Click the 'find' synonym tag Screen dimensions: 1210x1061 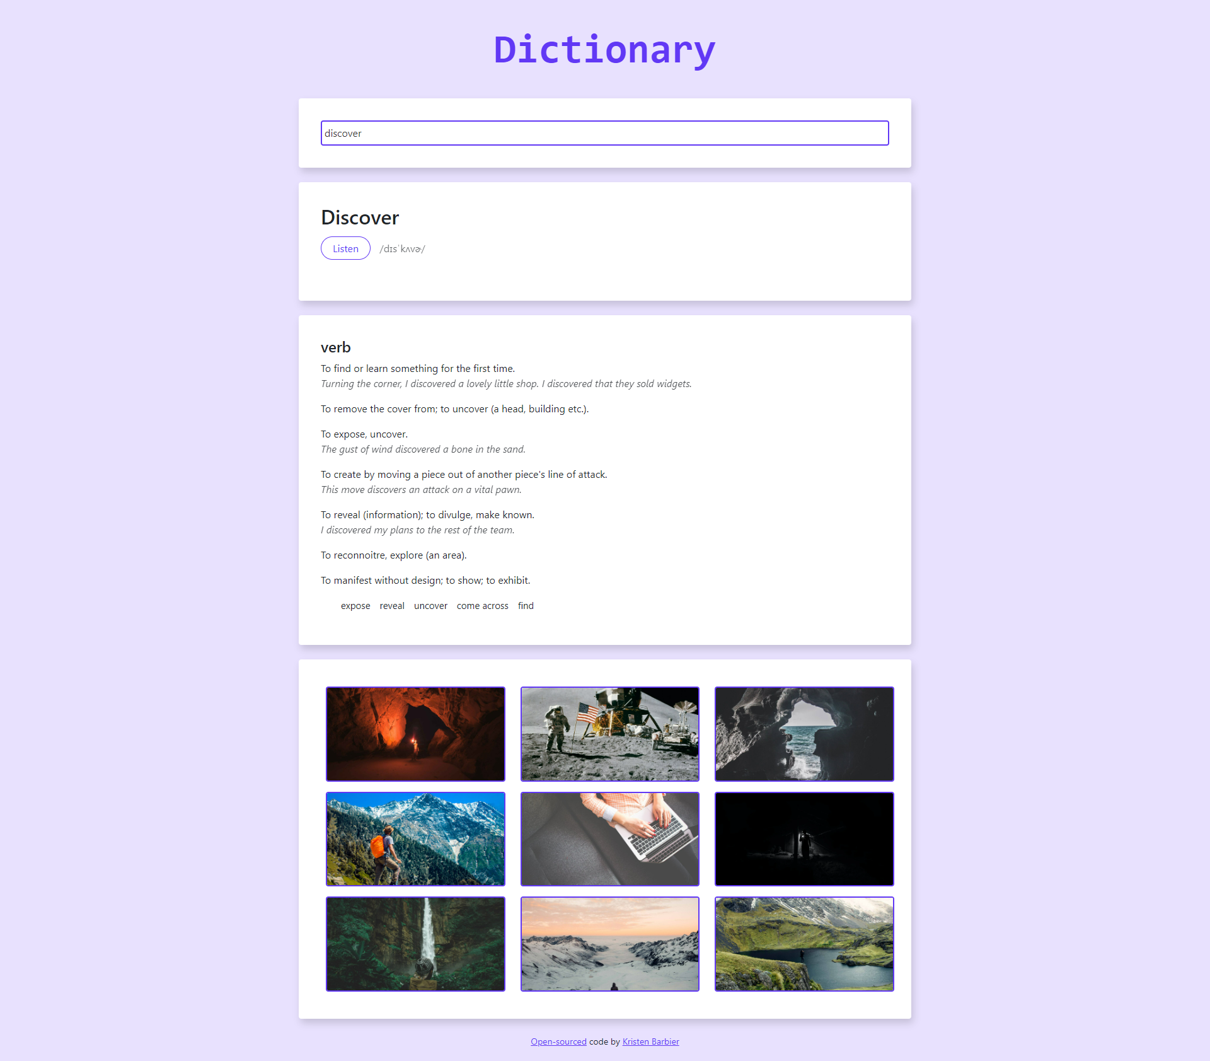click(x=525, y=605)
